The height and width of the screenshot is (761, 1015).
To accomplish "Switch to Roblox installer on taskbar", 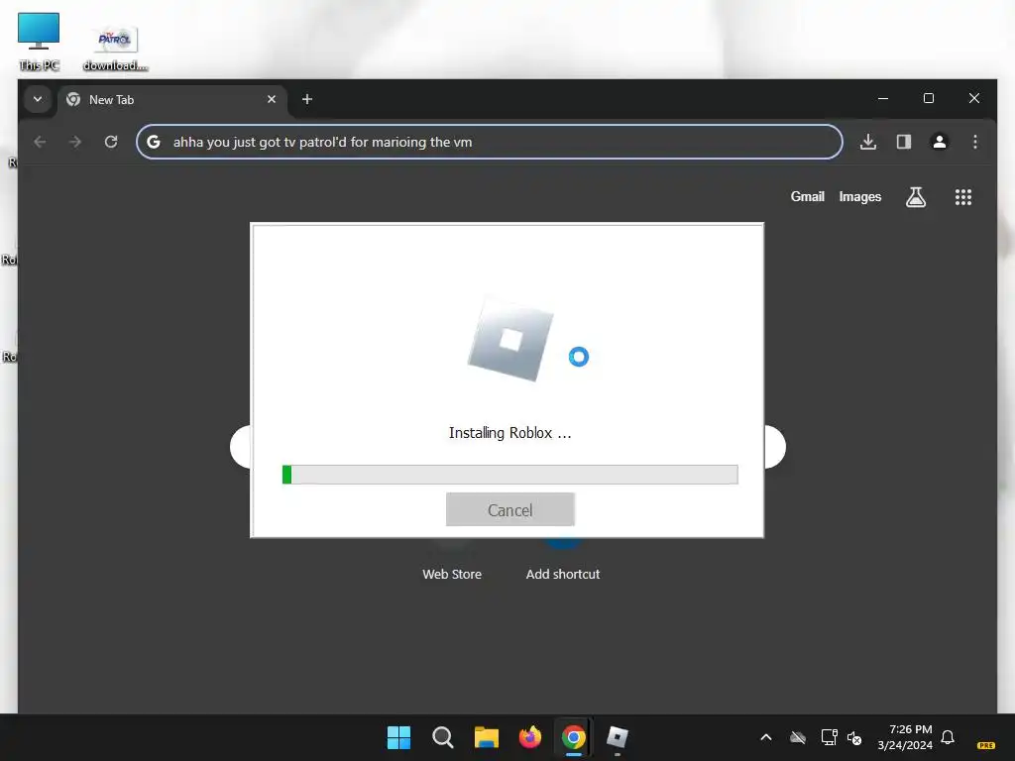I will 618,737.
